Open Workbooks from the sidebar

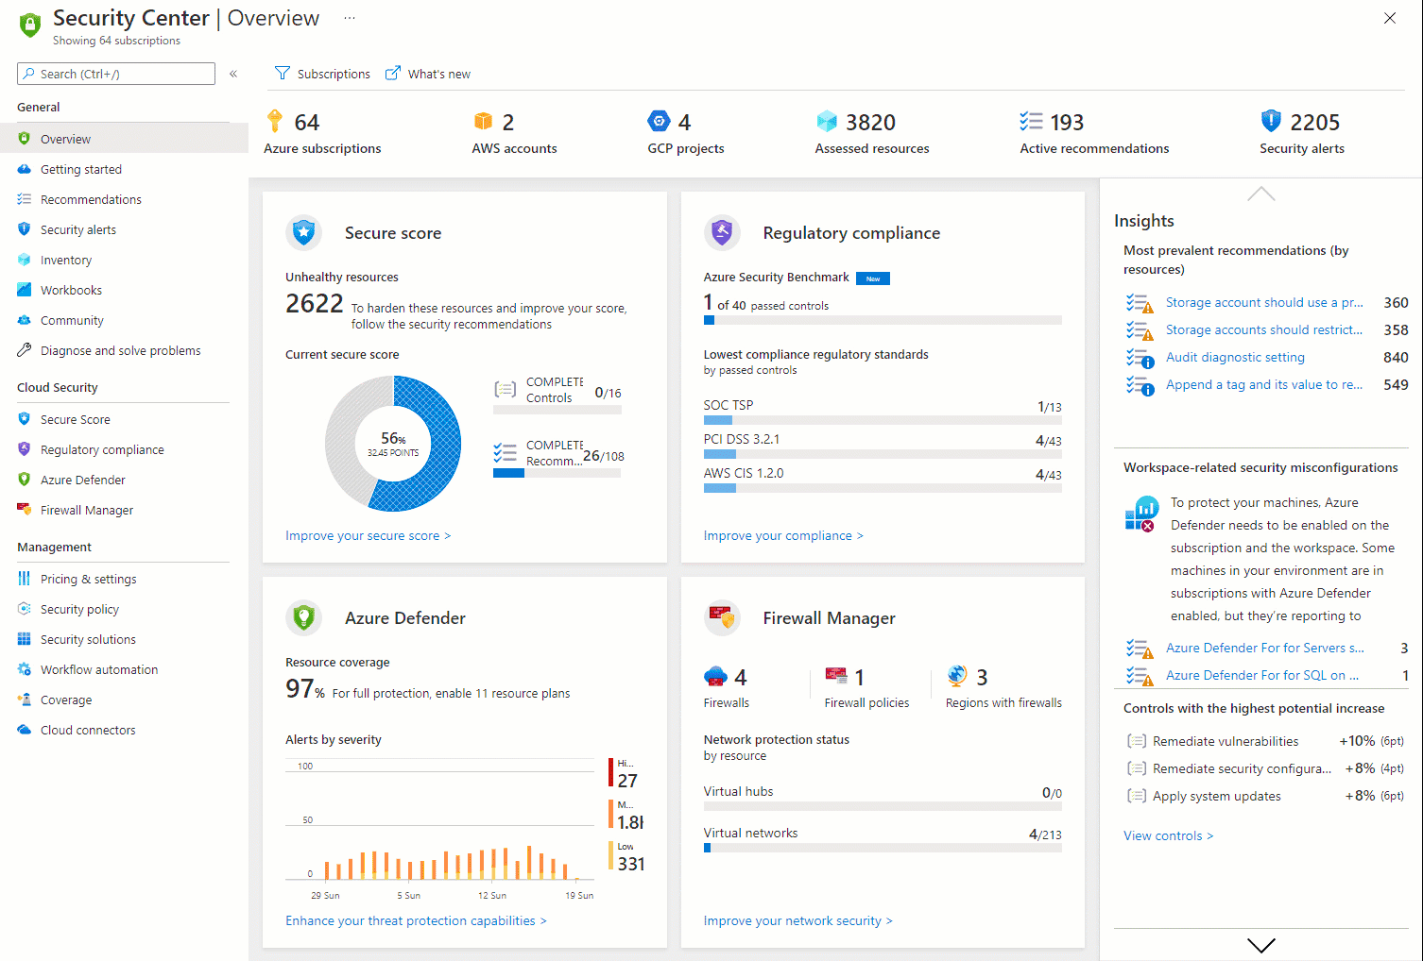coord(70,289)
